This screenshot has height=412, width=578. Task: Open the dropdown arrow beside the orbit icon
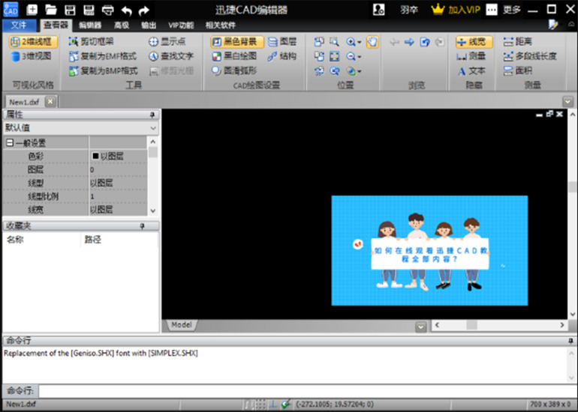click(x=359, y=71)
